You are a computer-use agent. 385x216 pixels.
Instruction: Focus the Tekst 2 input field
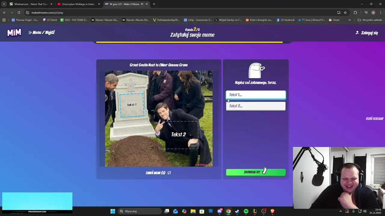pos(256,106)
